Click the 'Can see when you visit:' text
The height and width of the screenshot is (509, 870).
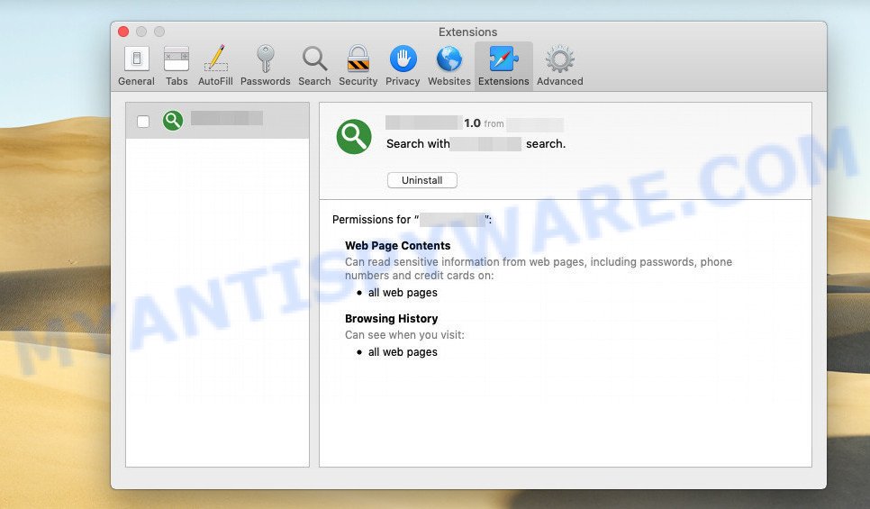point(404,335)
